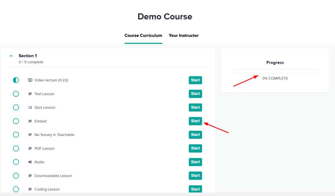Viewport: 335px width, 196px height.
Task: Click the Embed lesson type icon
Action: pyautogui.click(x=29, y=121)
